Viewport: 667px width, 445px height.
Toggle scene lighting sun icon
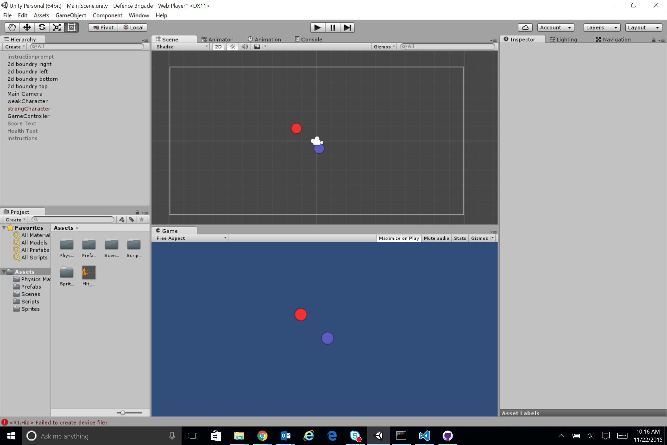pyautogui.click(x=233, y=47)
